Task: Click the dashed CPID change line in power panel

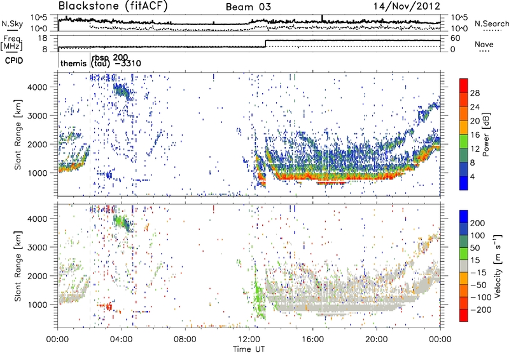Action: 90,134
